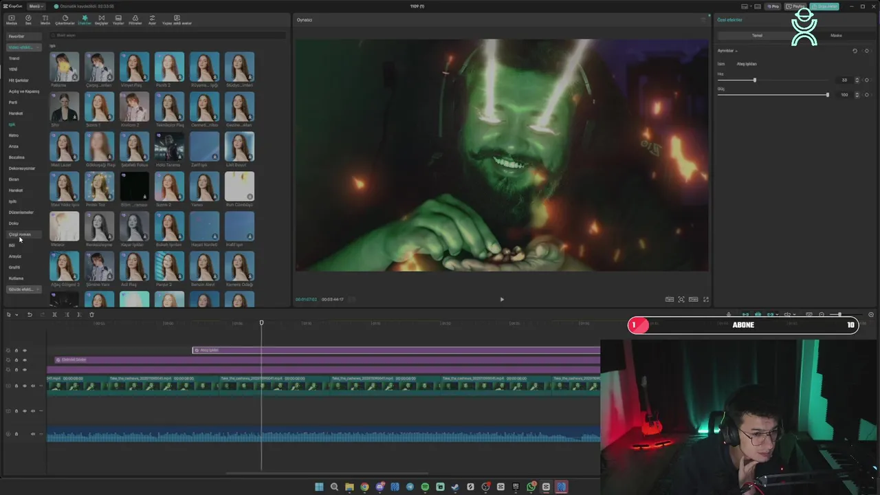Adjust the Hız slider handle
The height and width of the screenshot is (495, 880).
tap(755, 80)
